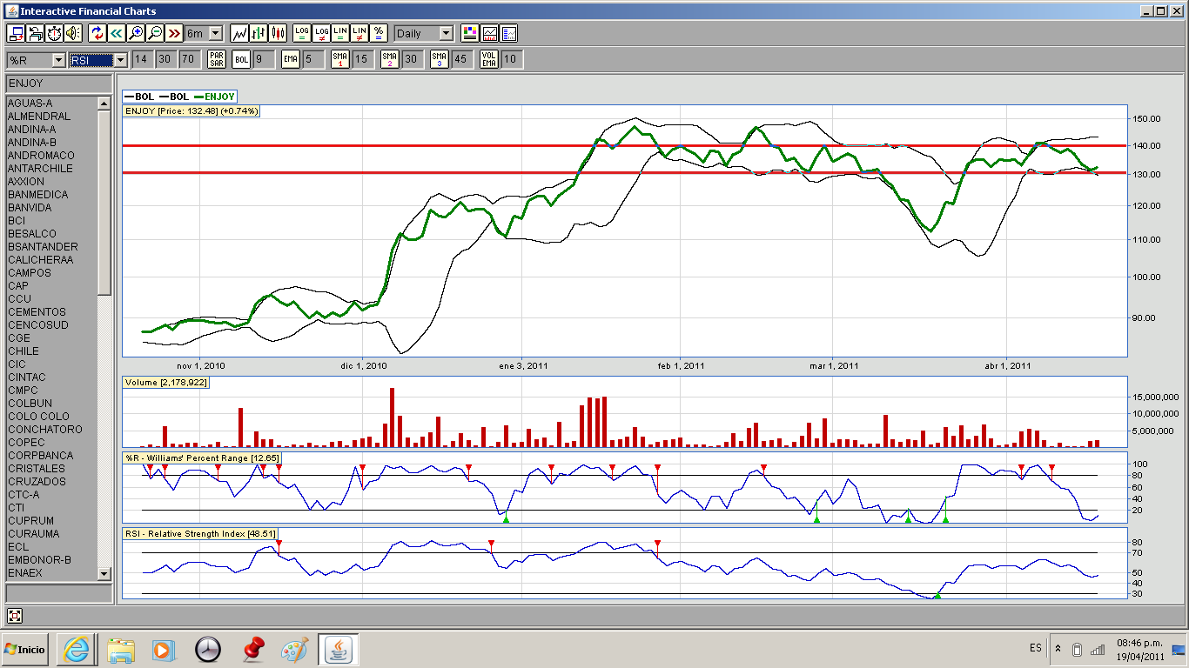Click the chart with list layout icon

coord(508,33)
